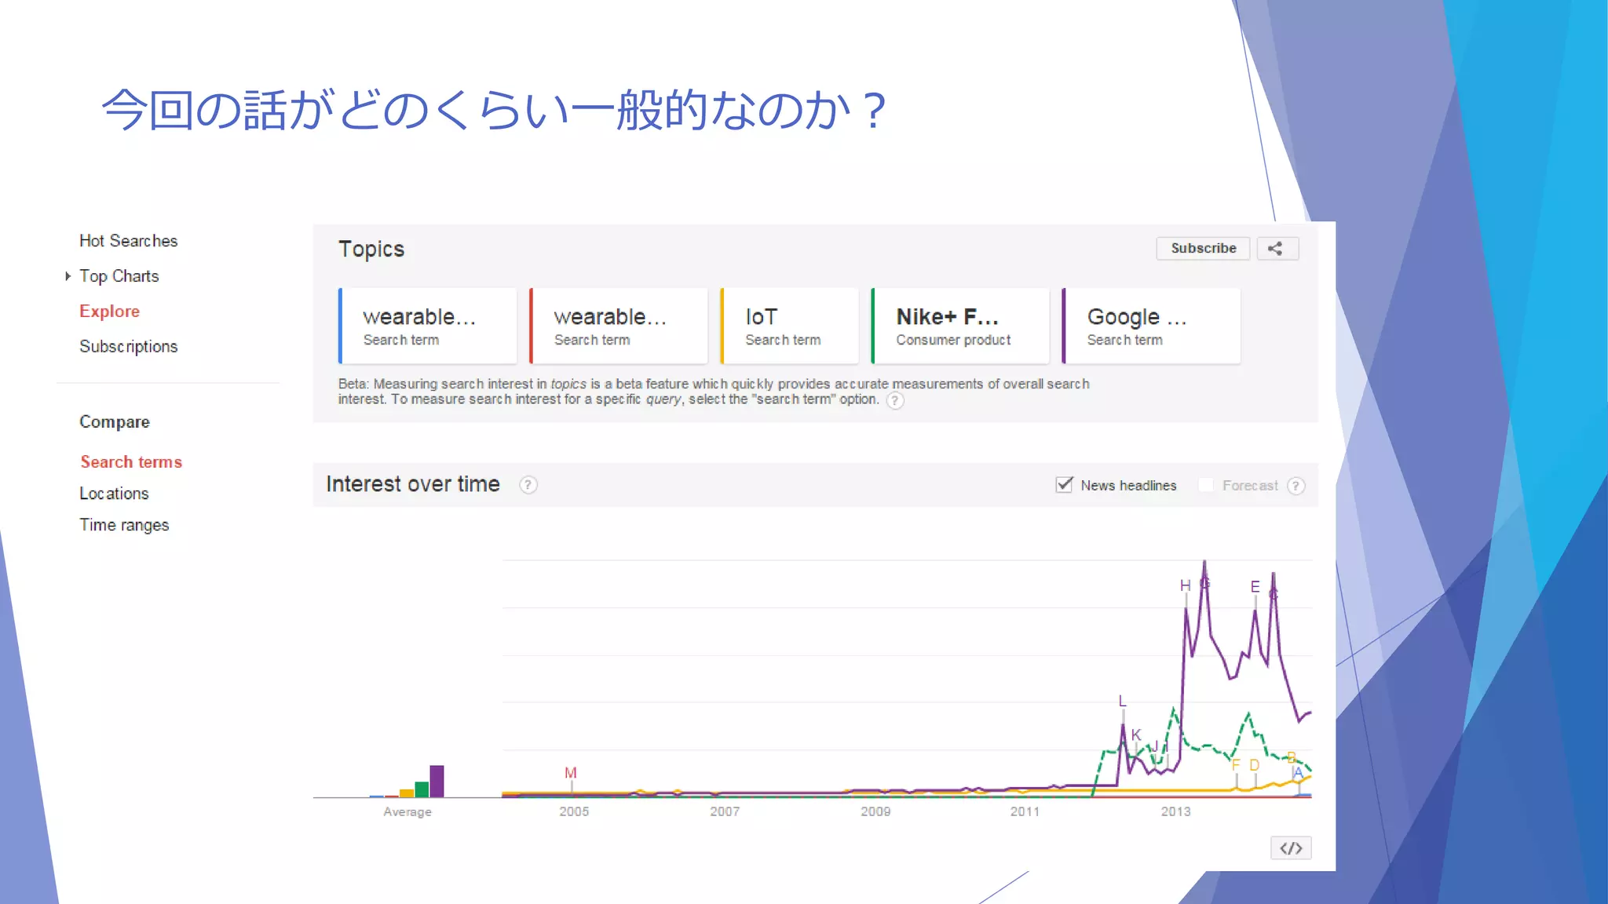Click the embed code icon below chart
This screenshot has width=1608, height=904.
(x=1291, y=848)
